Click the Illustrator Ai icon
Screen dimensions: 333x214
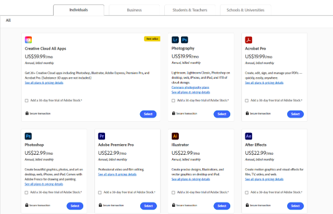(175, 136)
